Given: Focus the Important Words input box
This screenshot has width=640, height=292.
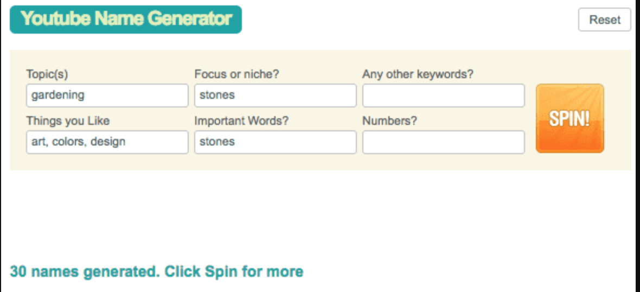Looking at the screenshot, I should tap(275, 142).
